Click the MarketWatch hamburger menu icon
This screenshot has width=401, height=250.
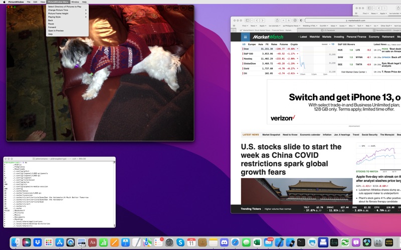(245, 37)
